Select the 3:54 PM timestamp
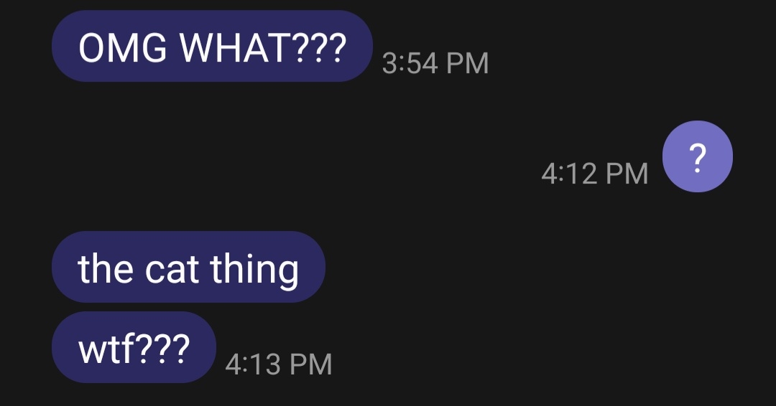The height and width of the screenshot is (406, 776). (435, 65)
